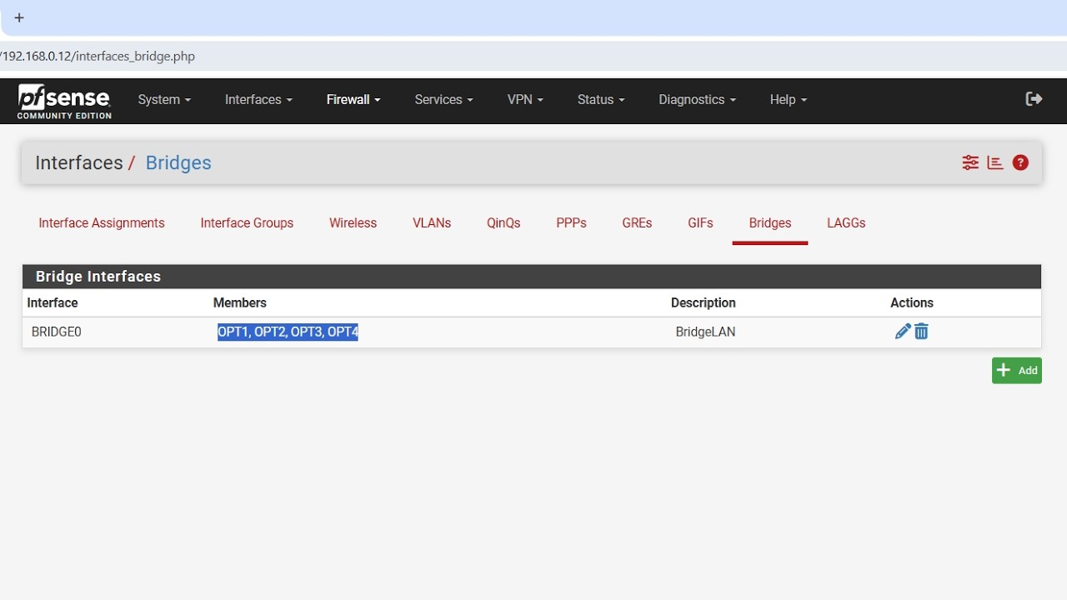Open the System dropdown menu
1067x600 pixels.
pos(164,99)
